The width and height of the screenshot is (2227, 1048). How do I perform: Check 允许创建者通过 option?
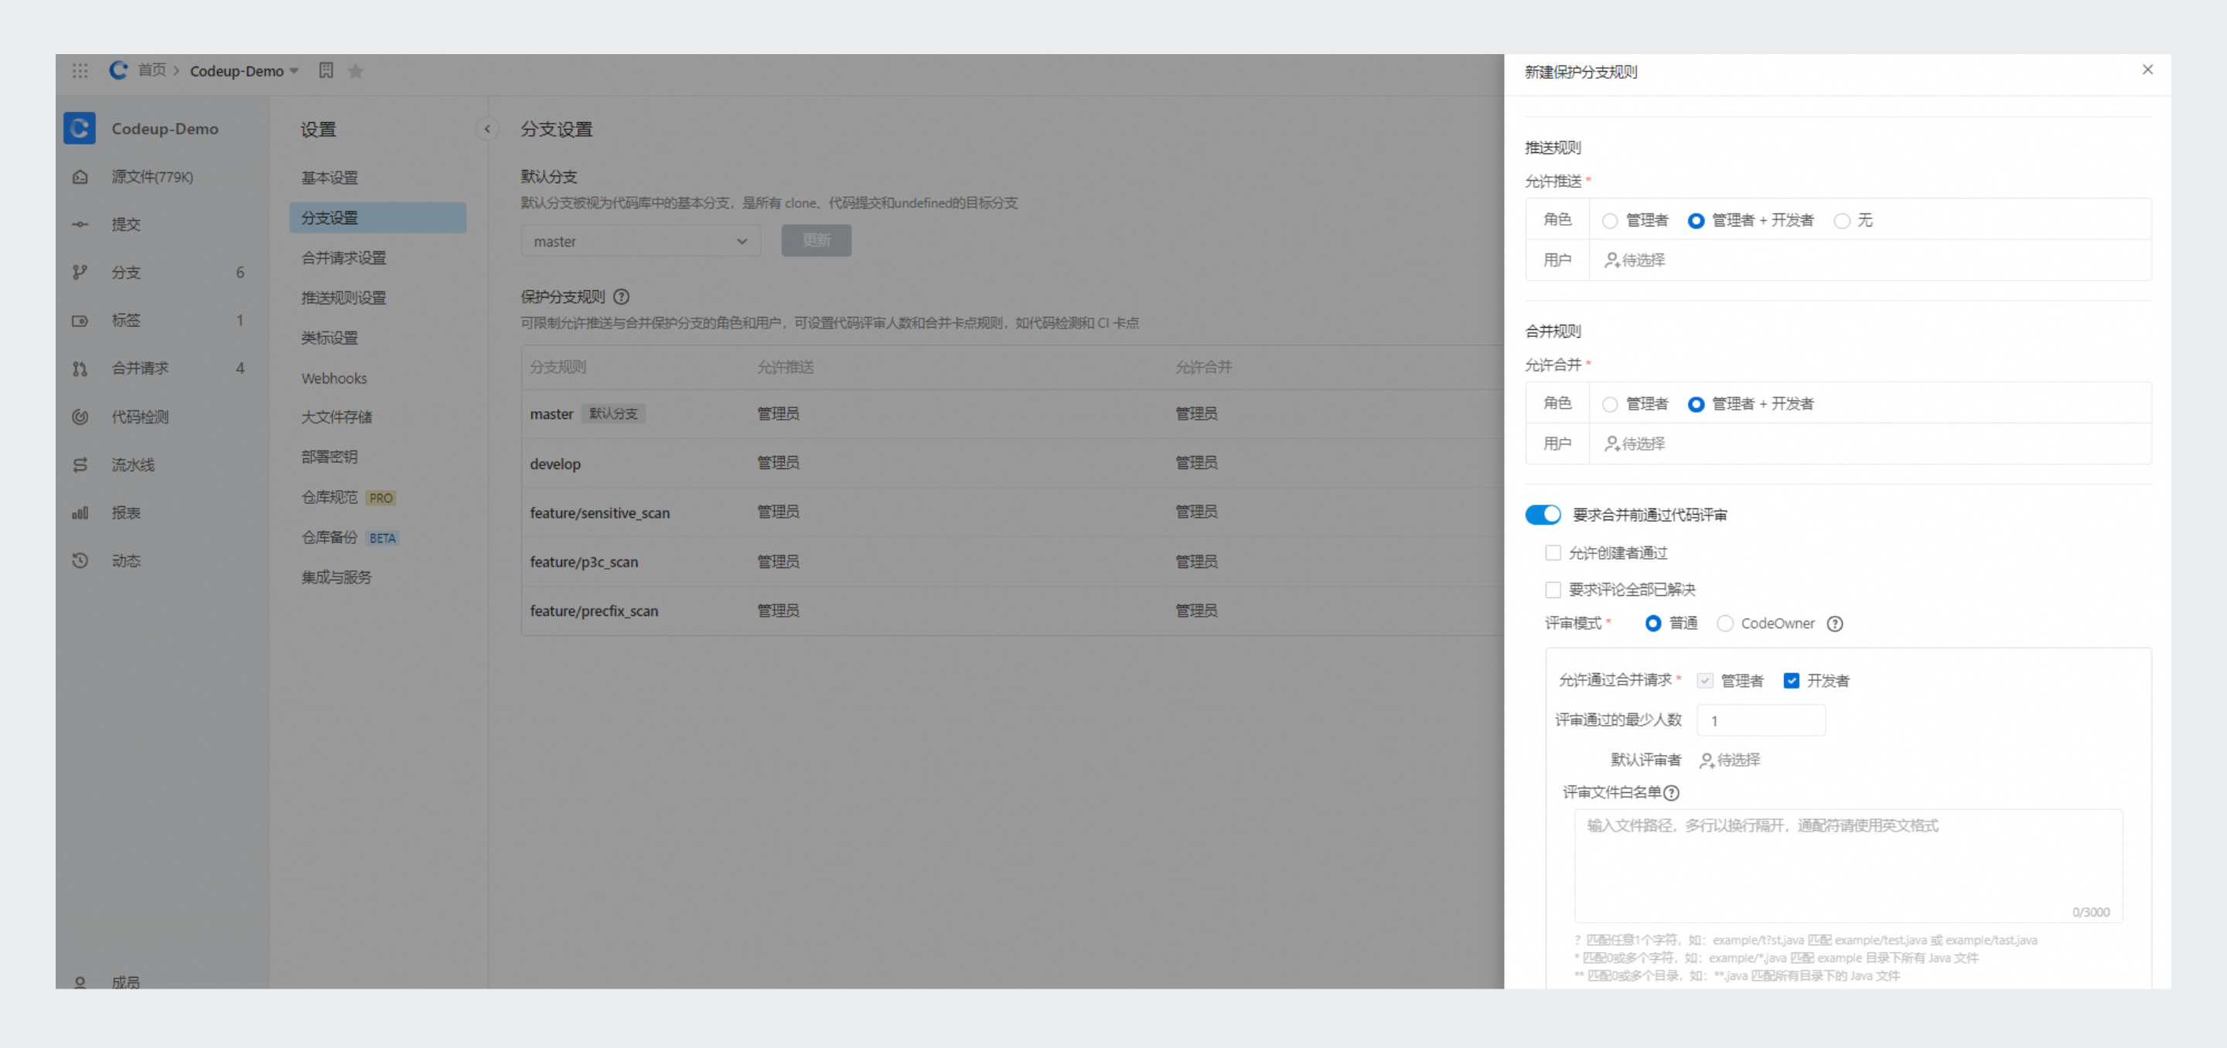(1553, 553)
